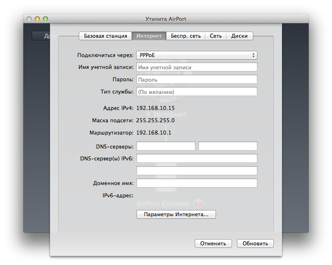Screen dimensions: 332x265
Task: Click router address 192.168.10.1
Action: pyautogui.click(x=154, y=132)
